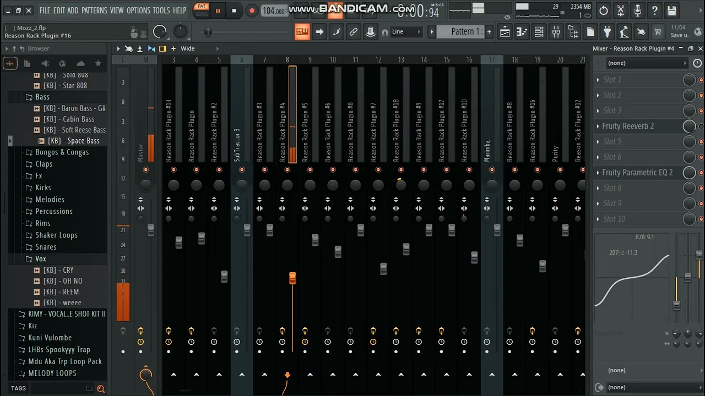Viewport: 705px width, 396px height.
Task: Collapse the Vox folder in browser
Action: 41,259
